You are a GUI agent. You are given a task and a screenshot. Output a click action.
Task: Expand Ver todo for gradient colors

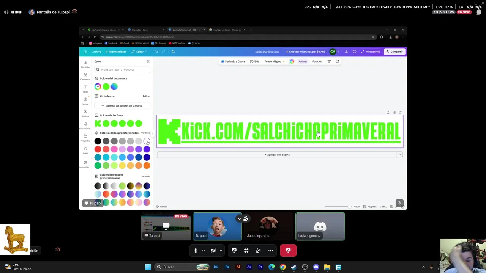click(145, 176)
